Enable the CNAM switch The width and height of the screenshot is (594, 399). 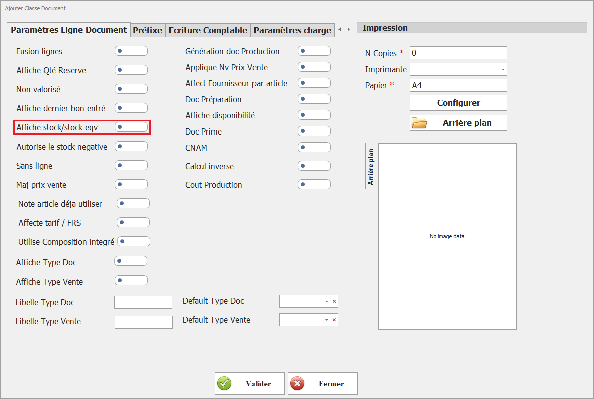(314, 147)
